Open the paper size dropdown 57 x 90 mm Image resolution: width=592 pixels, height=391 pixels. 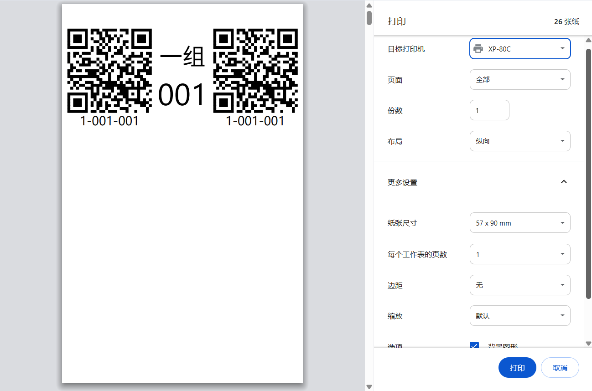[520, 223]
